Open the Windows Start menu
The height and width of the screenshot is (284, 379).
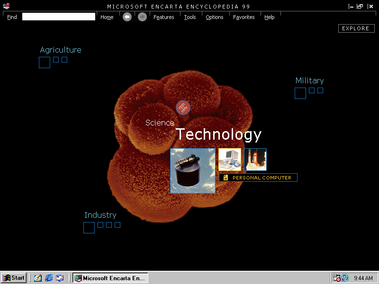14,278
